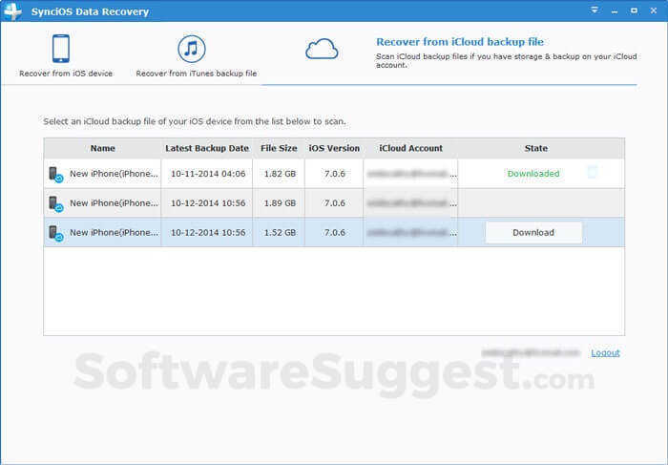Click the SynciOS app logo in title bar
The height and width of the screenshot is (465, 668).
pos(12,11)
